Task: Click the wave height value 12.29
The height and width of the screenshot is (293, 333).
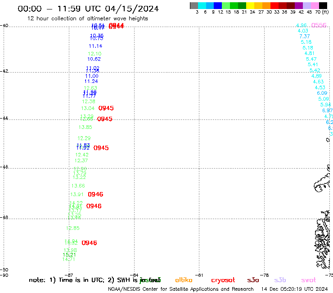Action: 84,138
